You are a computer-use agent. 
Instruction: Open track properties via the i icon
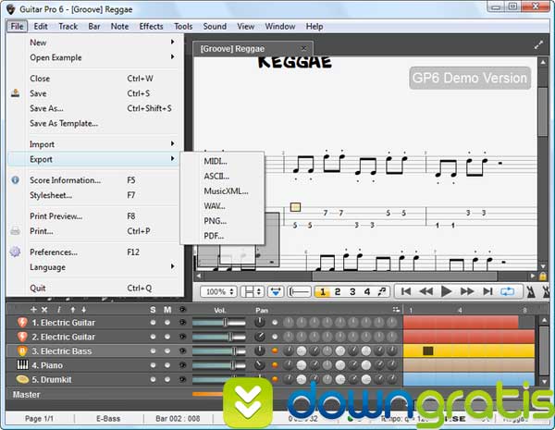pyautogui.click(x=59, y=310)
